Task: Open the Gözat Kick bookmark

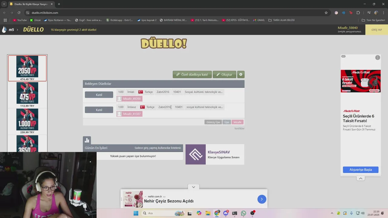Action: (x=35, y=20)
